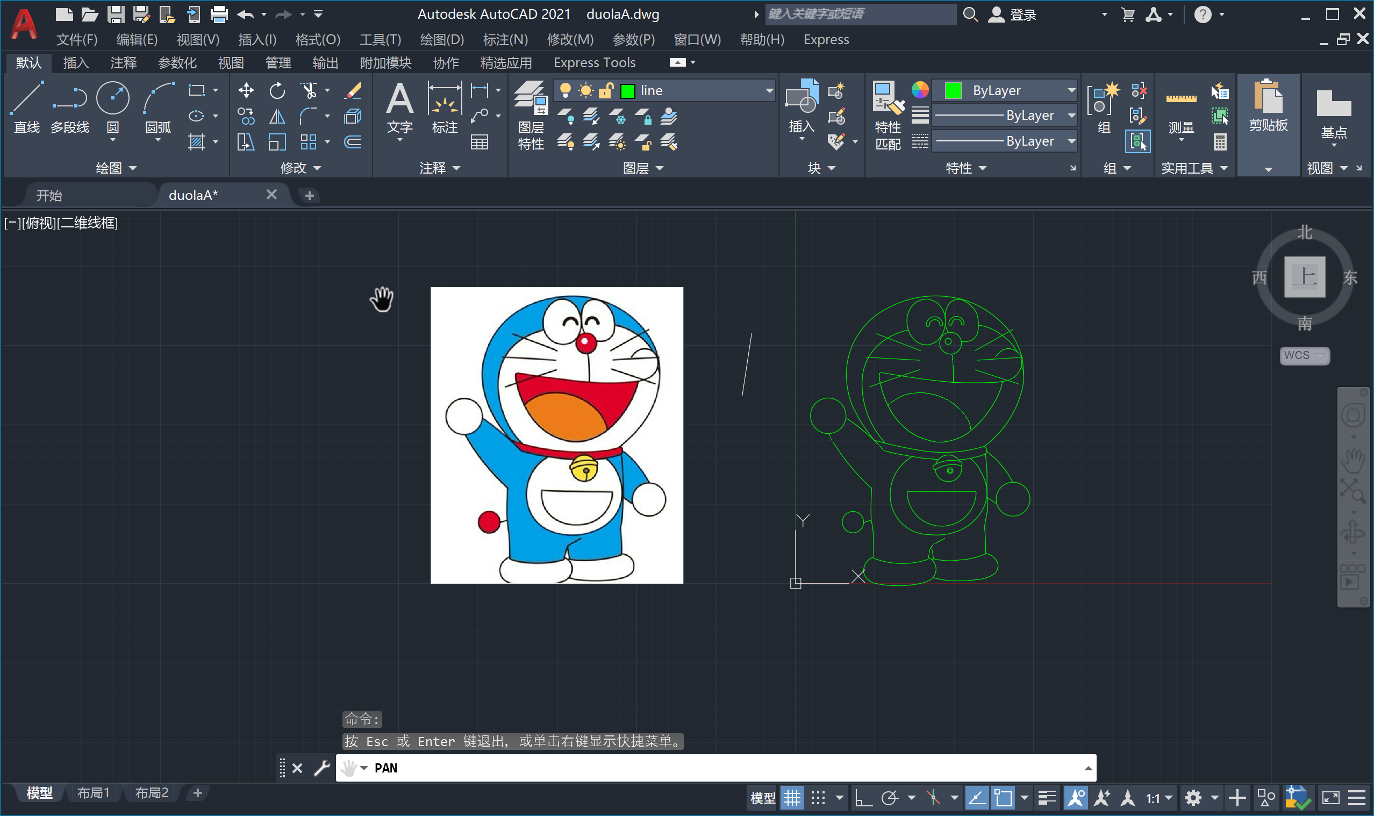Click Match Properties (特性匹配) icon
Image resolution: width=1374 pixels, height=816 pixels.
[888, 116]
